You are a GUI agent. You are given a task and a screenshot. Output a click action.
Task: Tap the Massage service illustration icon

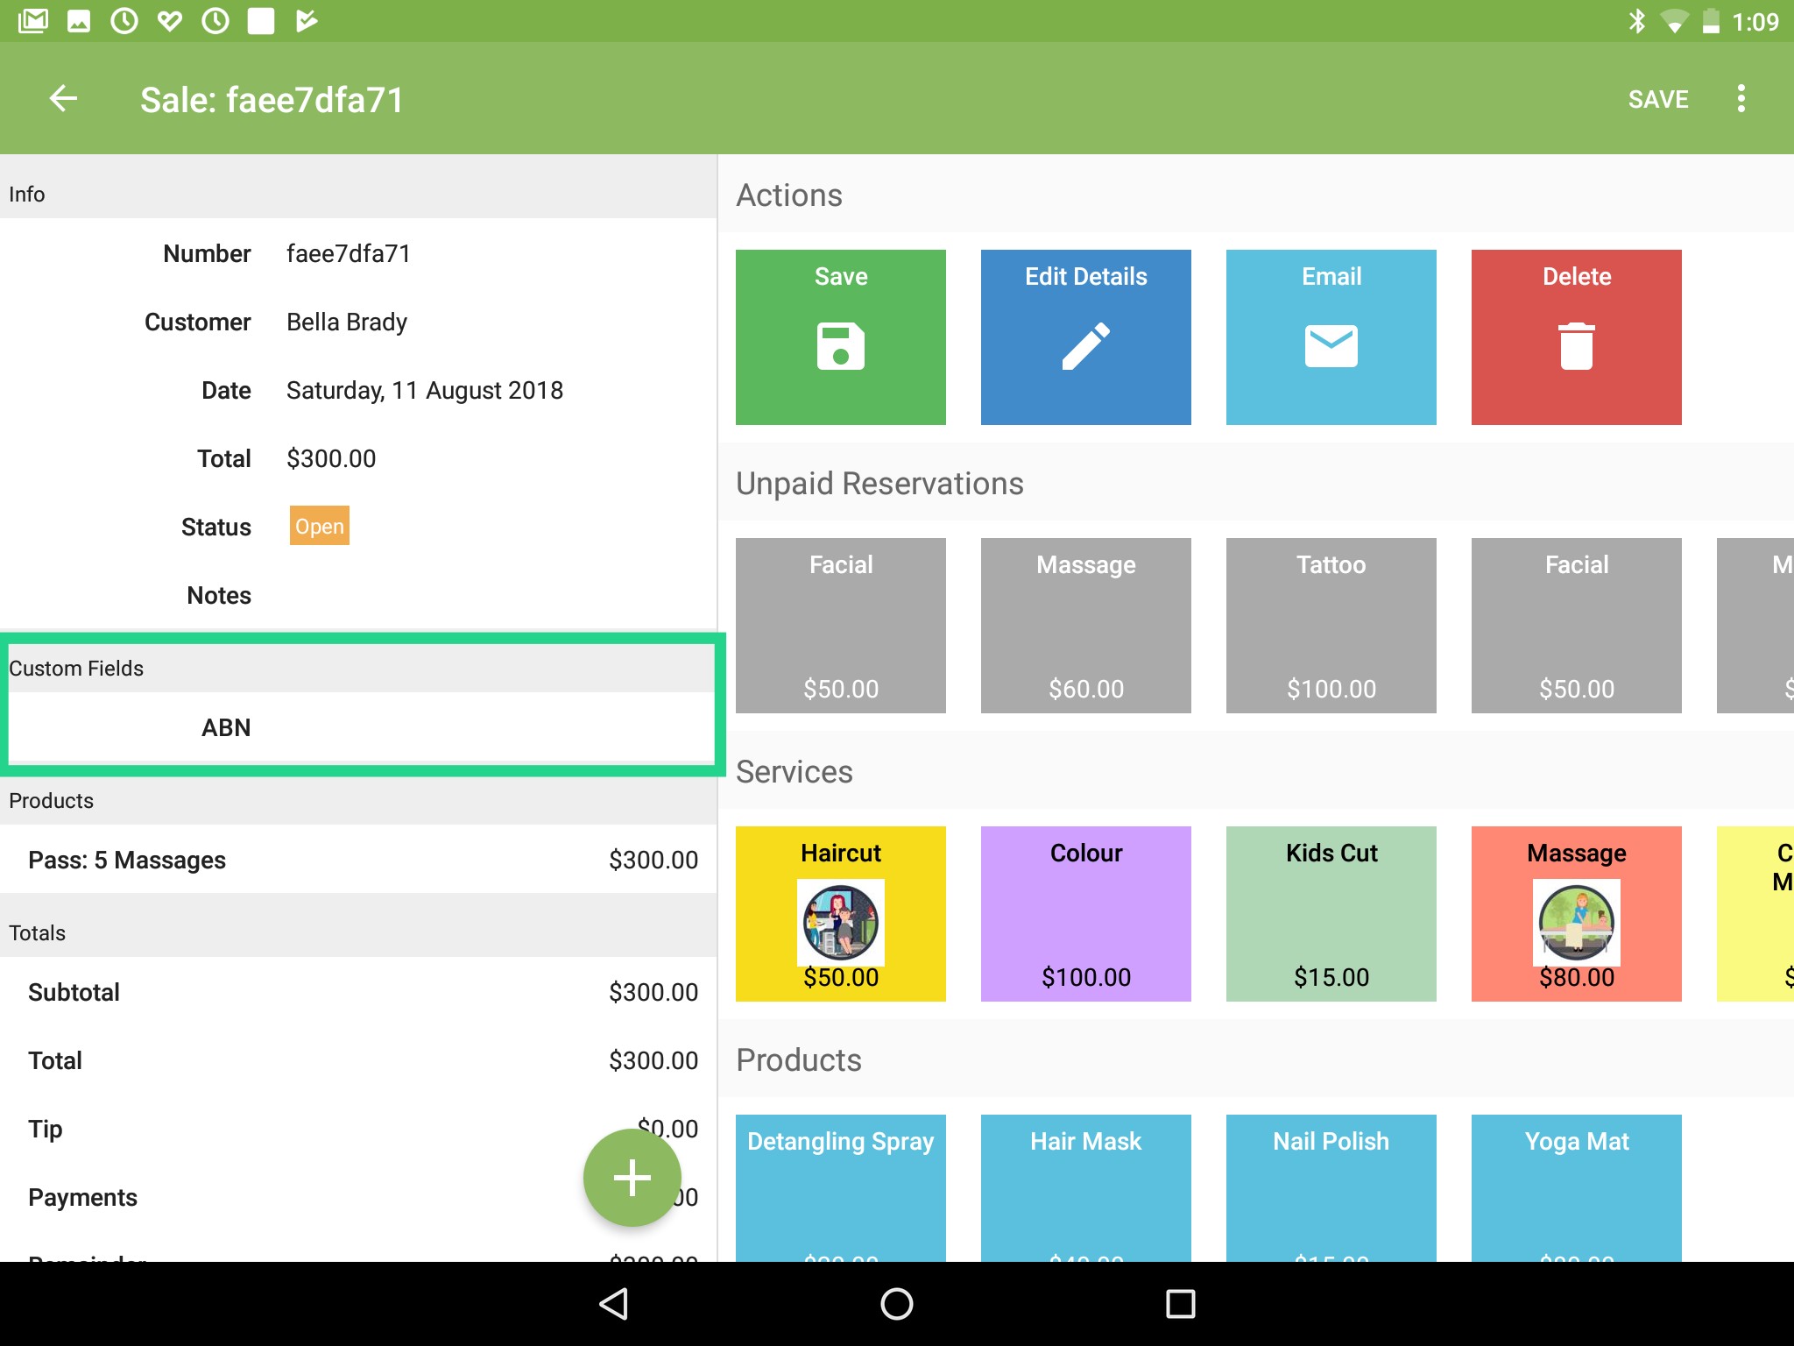tap(1576, 922)
